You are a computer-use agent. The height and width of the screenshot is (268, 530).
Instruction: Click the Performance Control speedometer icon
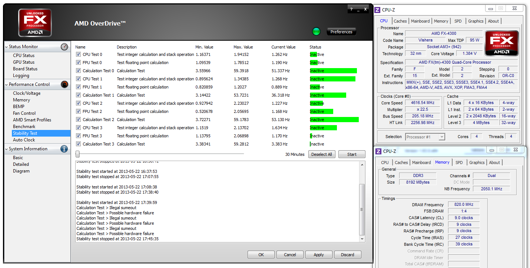64,84
